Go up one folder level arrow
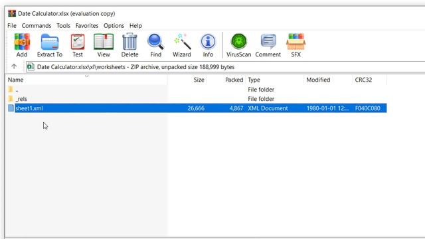 point(14,66)
